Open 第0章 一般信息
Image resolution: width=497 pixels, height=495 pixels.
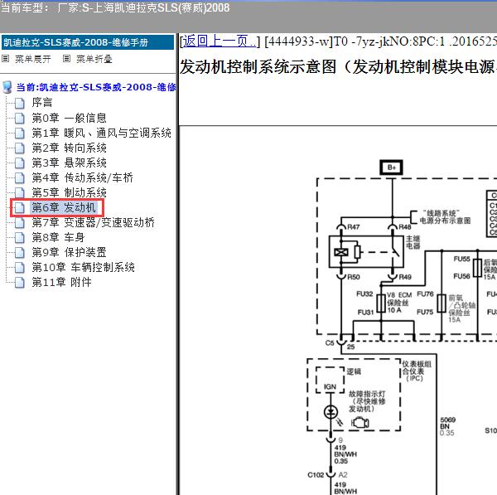tap(69, 118)
